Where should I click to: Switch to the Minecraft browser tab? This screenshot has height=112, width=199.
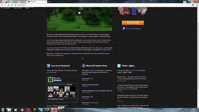coord(37,2)
